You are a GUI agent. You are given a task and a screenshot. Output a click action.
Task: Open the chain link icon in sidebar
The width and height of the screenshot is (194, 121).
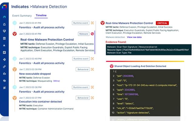pyautogui.click(x=4, y=67)
